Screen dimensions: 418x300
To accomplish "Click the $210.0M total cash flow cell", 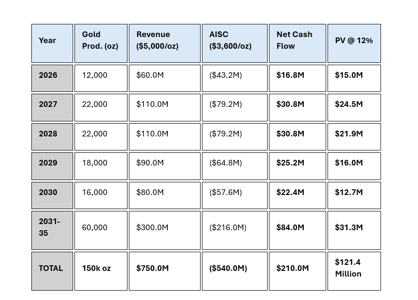I will tap(297, 270).
